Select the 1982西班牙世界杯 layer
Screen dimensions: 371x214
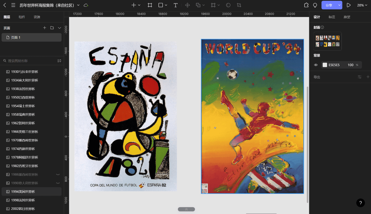[32, 166]
